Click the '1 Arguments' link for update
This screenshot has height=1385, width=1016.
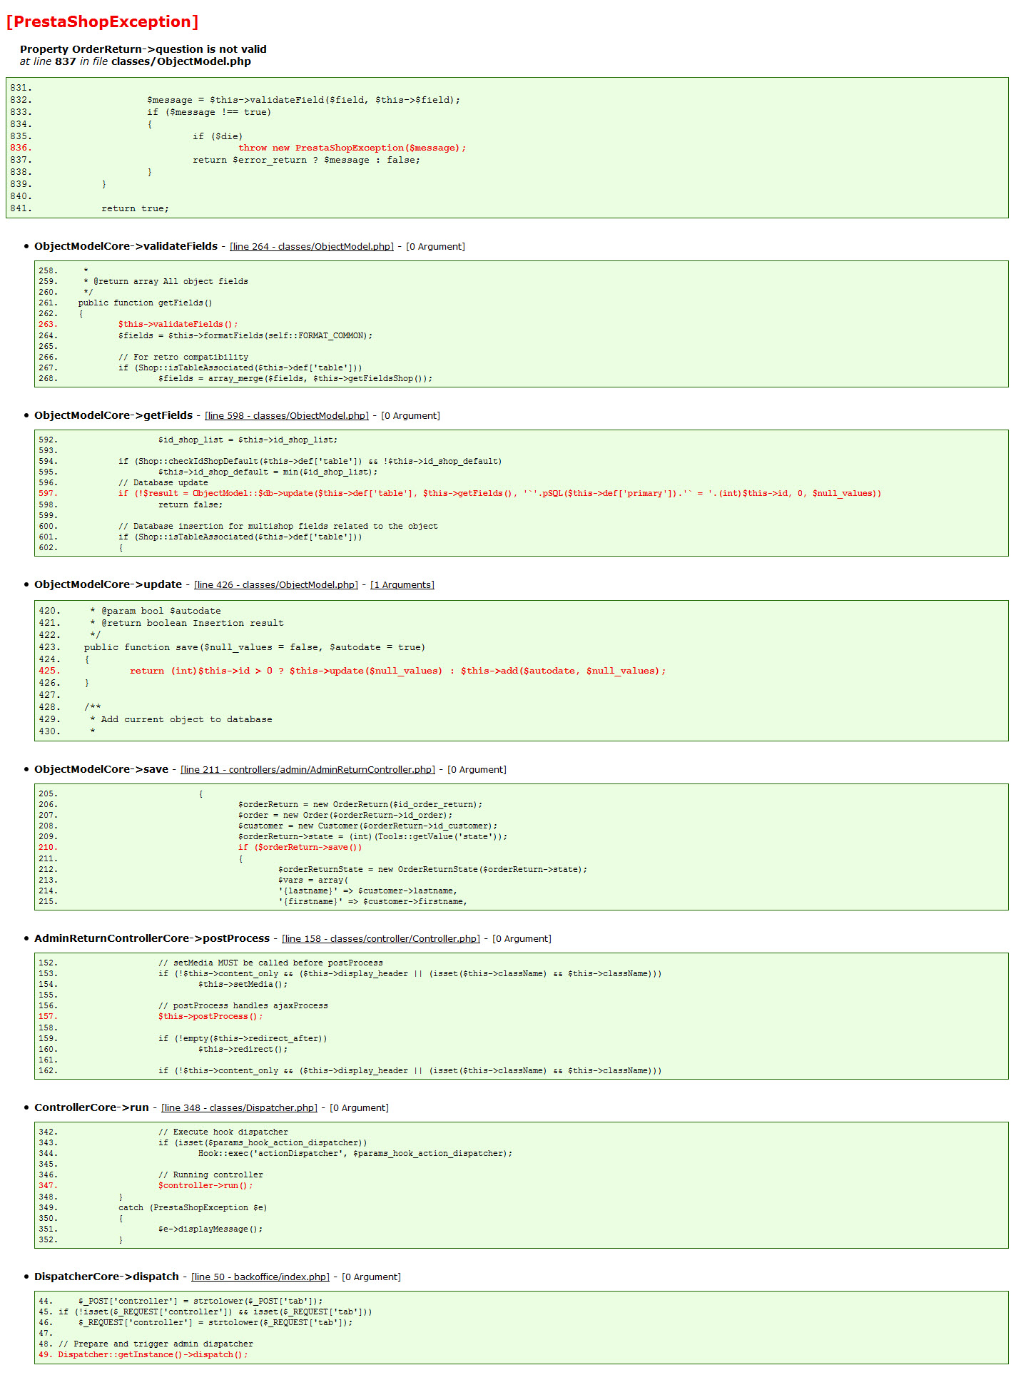(402, 585)
